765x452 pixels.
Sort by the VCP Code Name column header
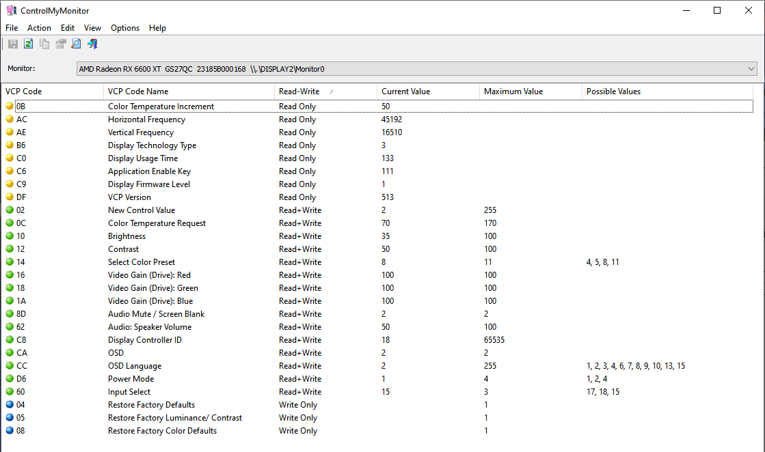coord(188,91)
